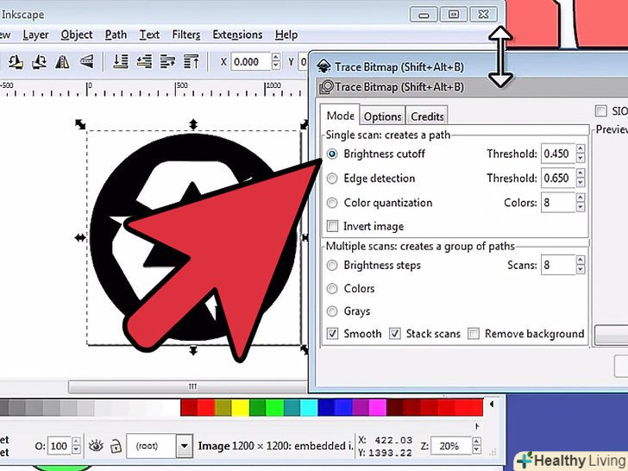Click the flip vertically icon
Screen dimensions: 628x471
[x=86, y=62]
